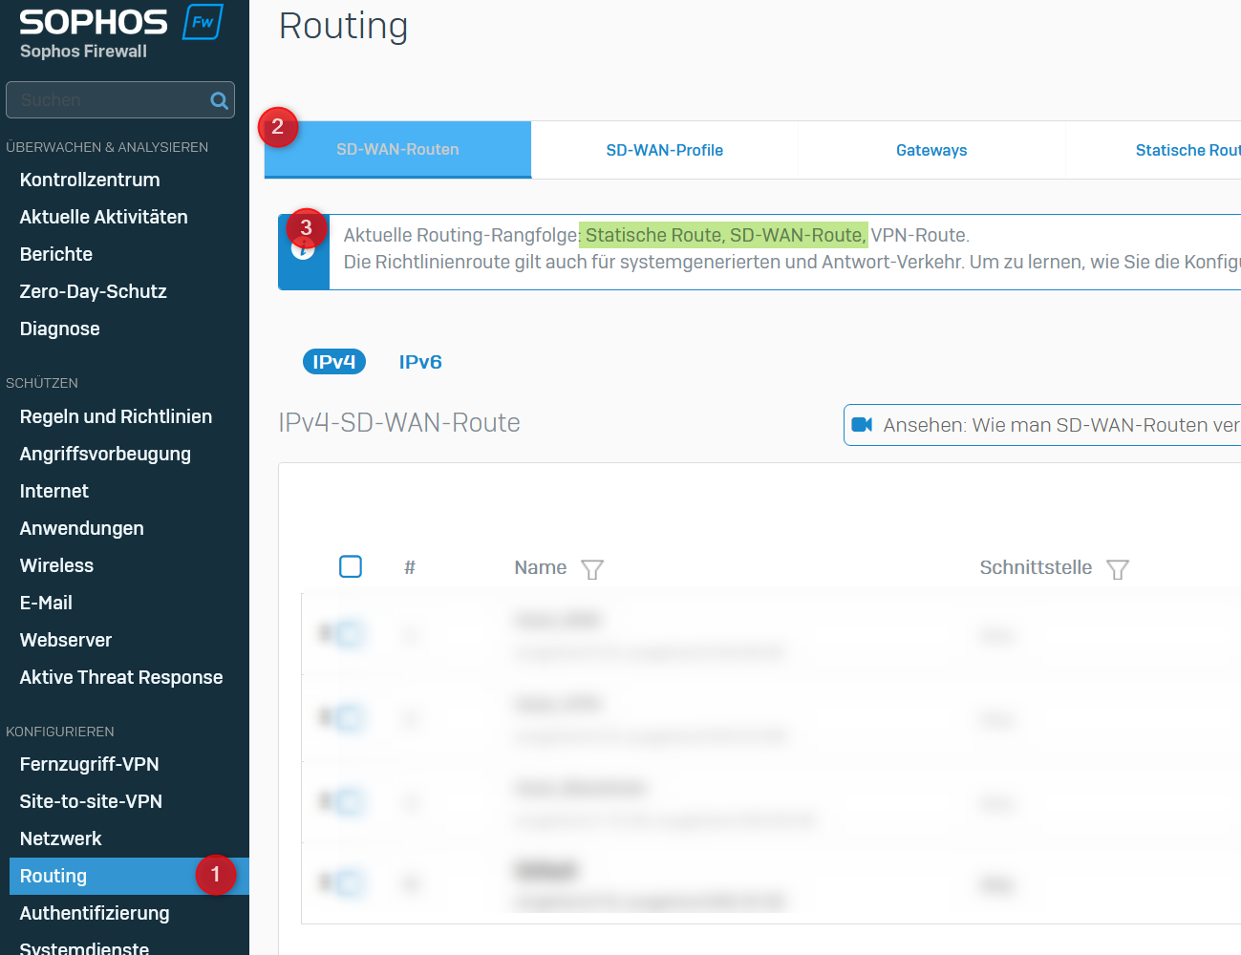Open Site-to-site-VPN

91,801
